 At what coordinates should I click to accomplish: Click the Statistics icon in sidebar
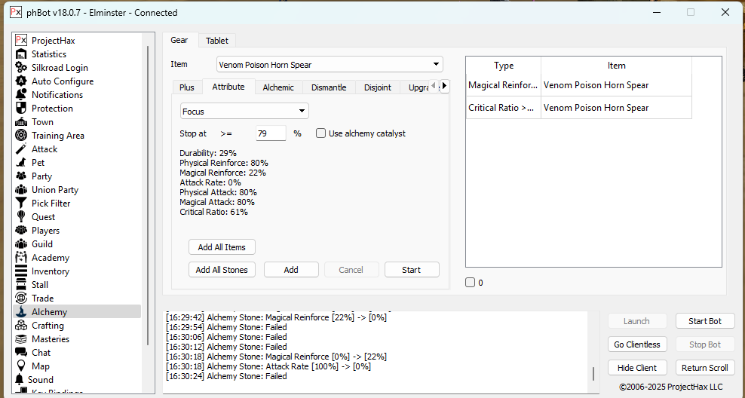click(21, 54)
